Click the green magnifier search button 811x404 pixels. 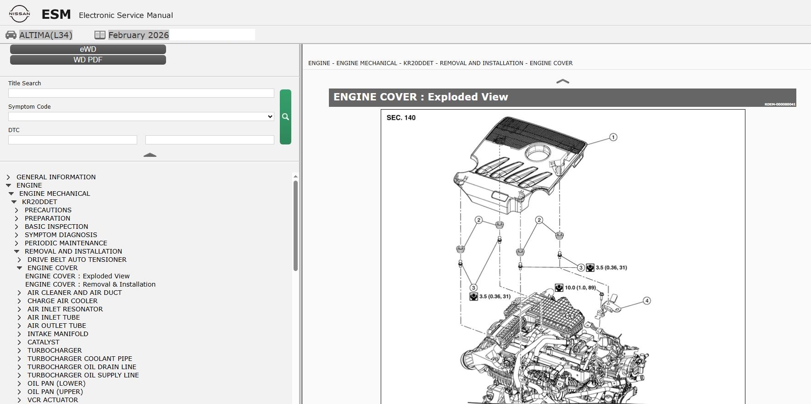coord(285,117)
